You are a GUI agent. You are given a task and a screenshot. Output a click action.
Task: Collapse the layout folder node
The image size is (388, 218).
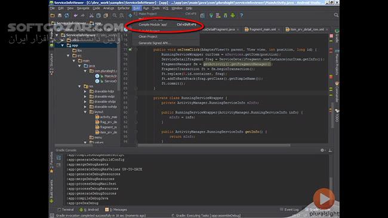pos(85,112)
